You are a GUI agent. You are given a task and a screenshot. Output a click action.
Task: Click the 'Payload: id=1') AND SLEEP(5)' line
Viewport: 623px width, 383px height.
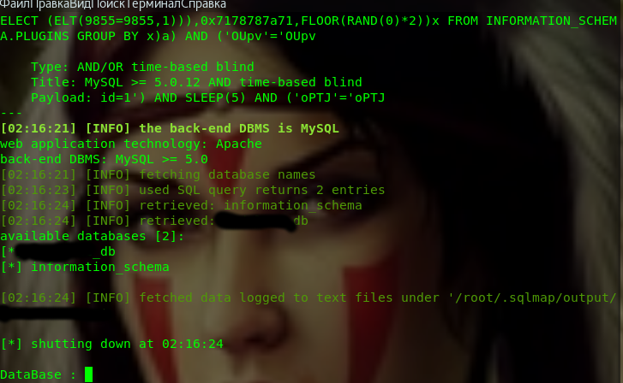pyautogui.click(x=207, y=97)
